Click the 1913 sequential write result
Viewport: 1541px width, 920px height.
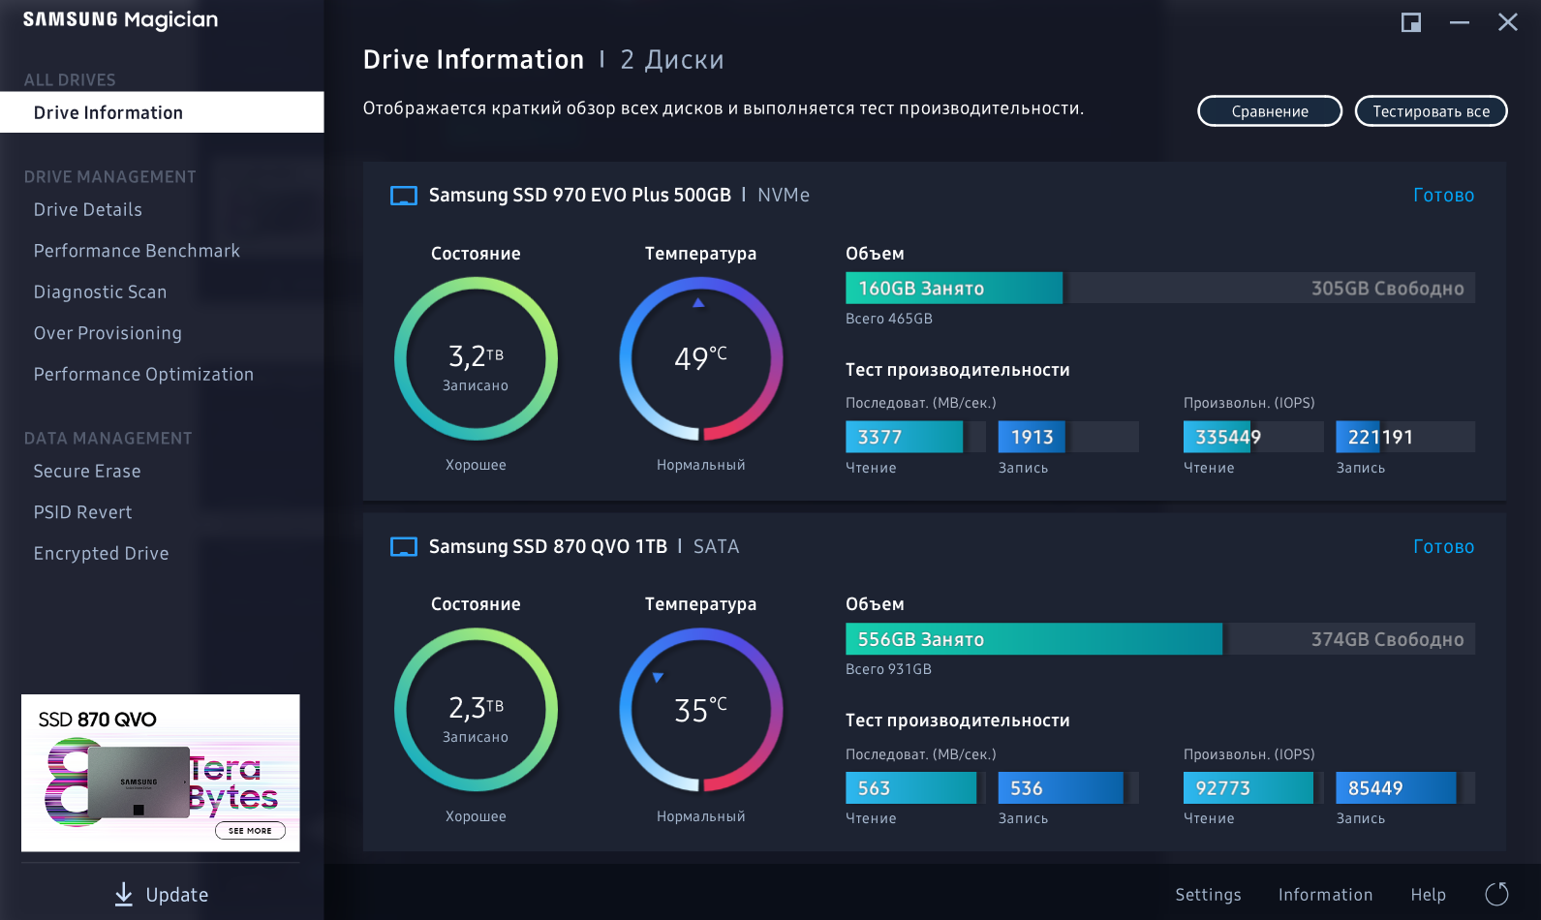point(1068,437)
